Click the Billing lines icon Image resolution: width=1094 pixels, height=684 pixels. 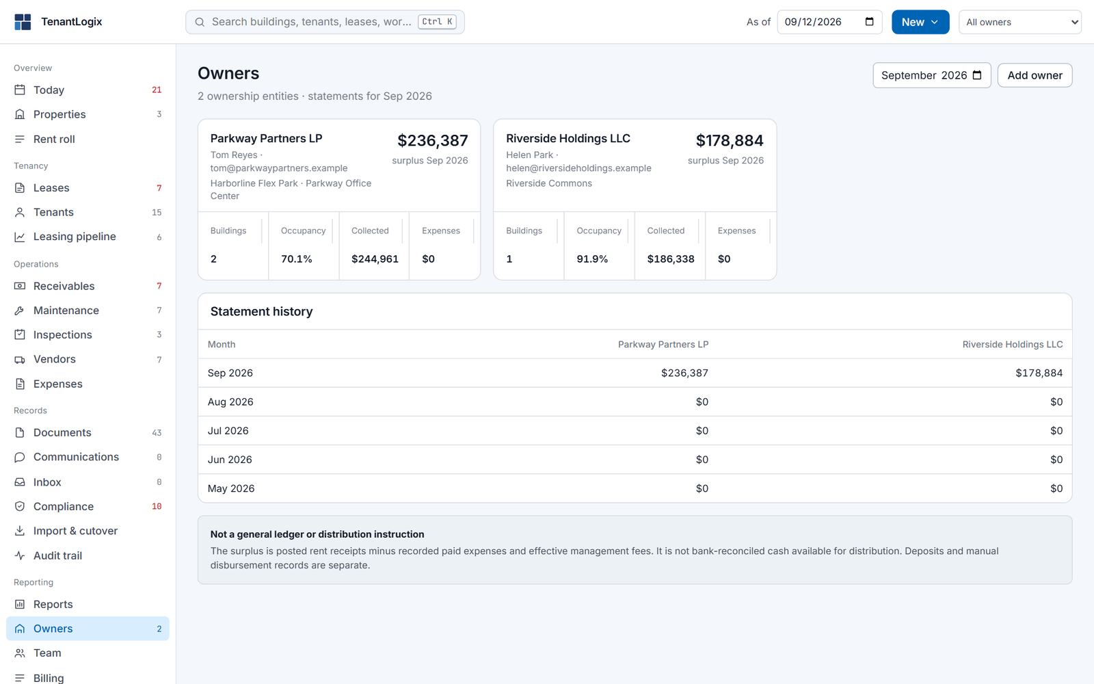coord(20,678)
